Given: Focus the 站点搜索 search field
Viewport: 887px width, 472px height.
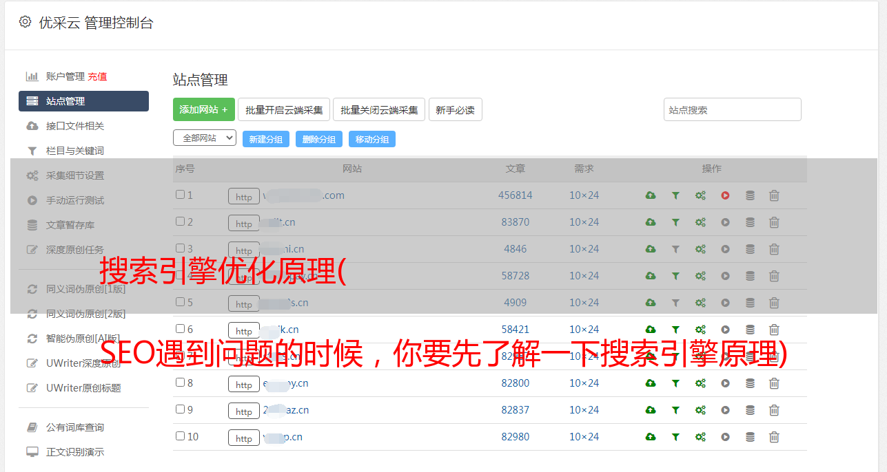Looking at the screenshot, I should point(733,109).
